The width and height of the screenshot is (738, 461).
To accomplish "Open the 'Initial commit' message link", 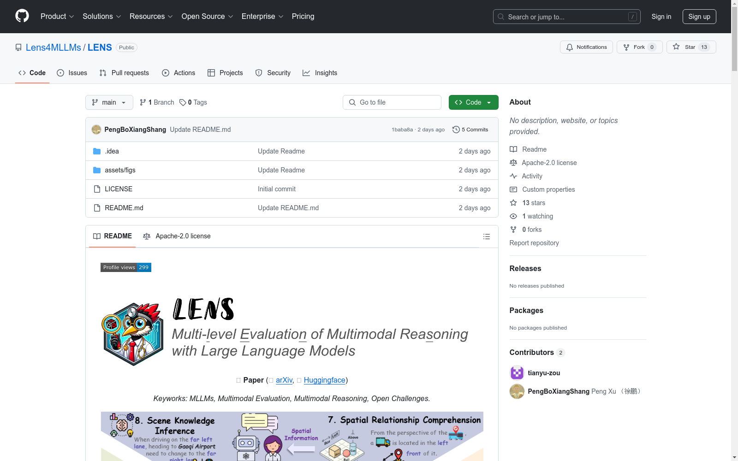I will [x=277, y=189].
